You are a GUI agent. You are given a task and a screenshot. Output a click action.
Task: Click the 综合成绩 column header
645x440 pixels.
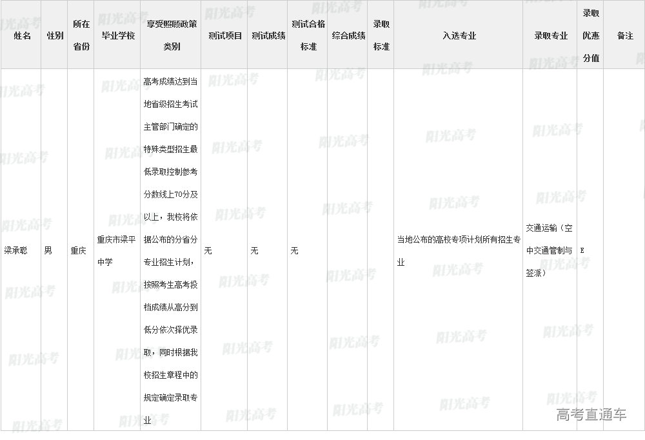pyautogui.click(x=348, y=35)
